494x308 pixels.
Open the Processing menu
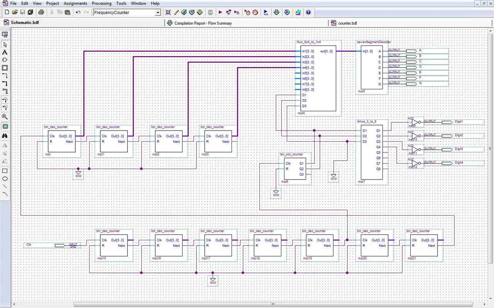(102, 3)
